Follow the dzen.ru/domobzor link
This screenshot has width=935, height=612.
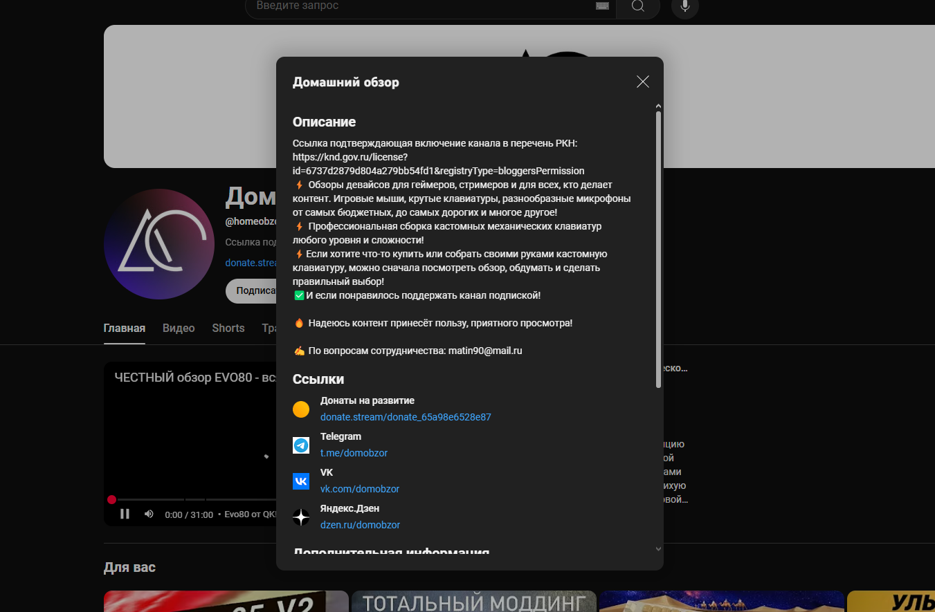click(360, 525)
